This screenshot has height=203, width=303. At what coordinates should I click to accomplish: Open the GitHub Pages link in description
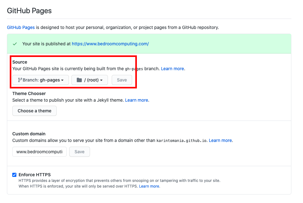coord(21,27)
